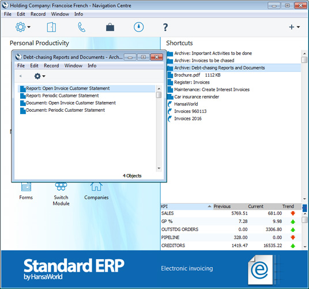The height and width of the screenshot is (289, 309).
Task: Select the CREDITORS KPI row
Action: [x=231, y=246]
